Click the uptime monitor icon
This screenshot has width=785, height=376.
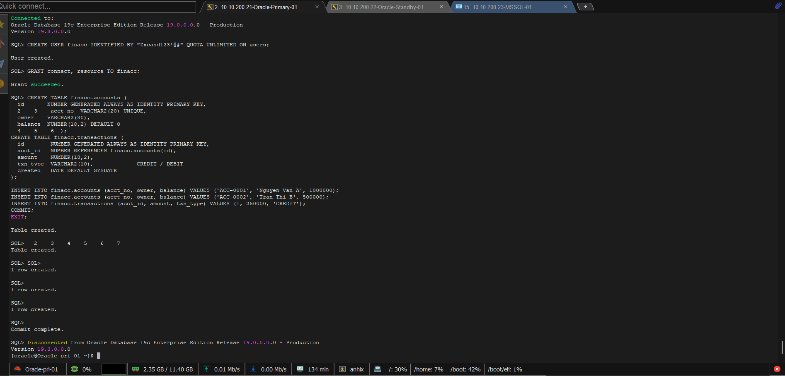pos(300,369)
